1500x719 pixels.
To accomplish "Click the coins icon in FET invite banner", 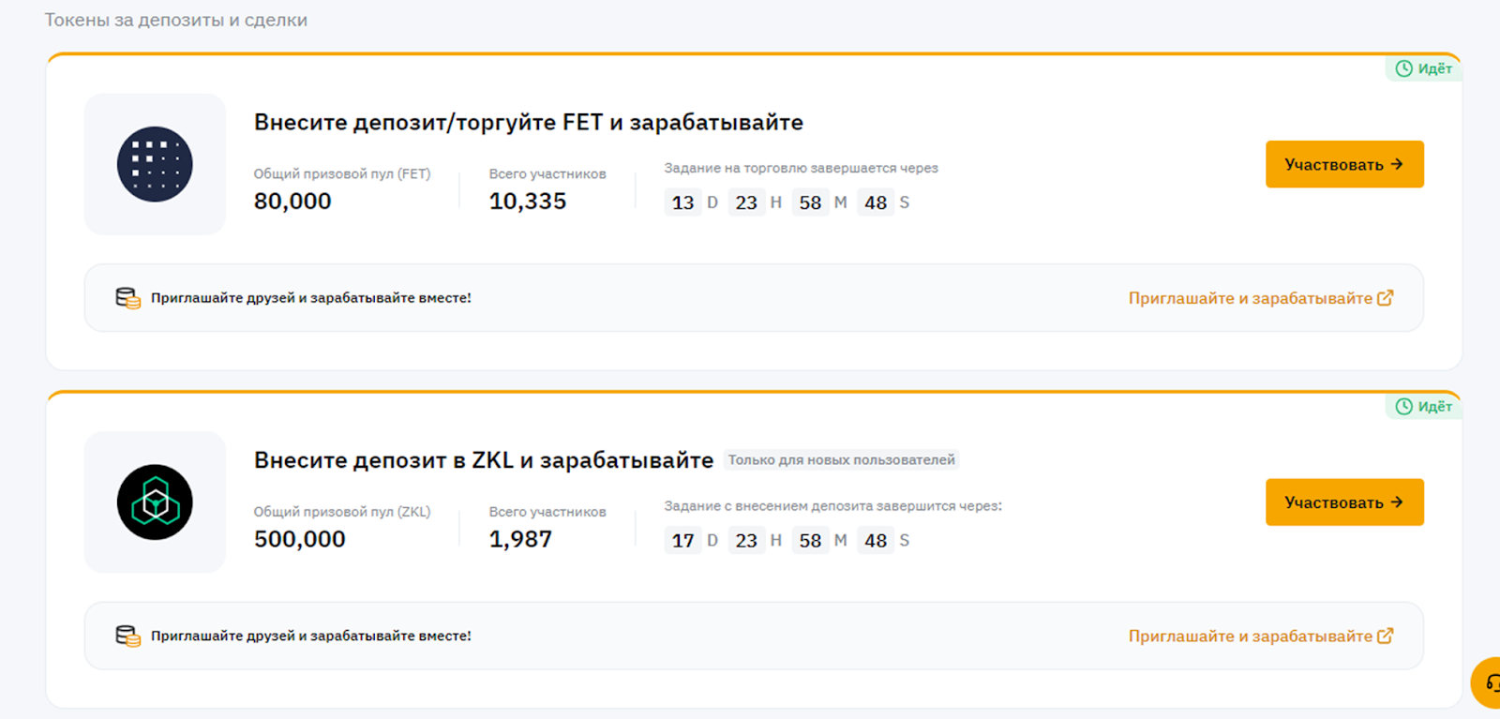I will (x=127, y=298).
